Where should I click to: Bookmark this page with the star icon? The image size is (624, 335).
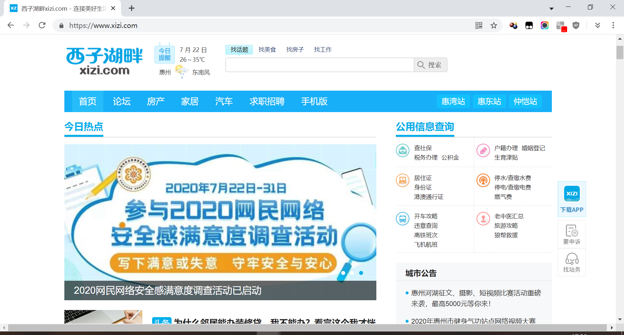(x=494, y=25)
